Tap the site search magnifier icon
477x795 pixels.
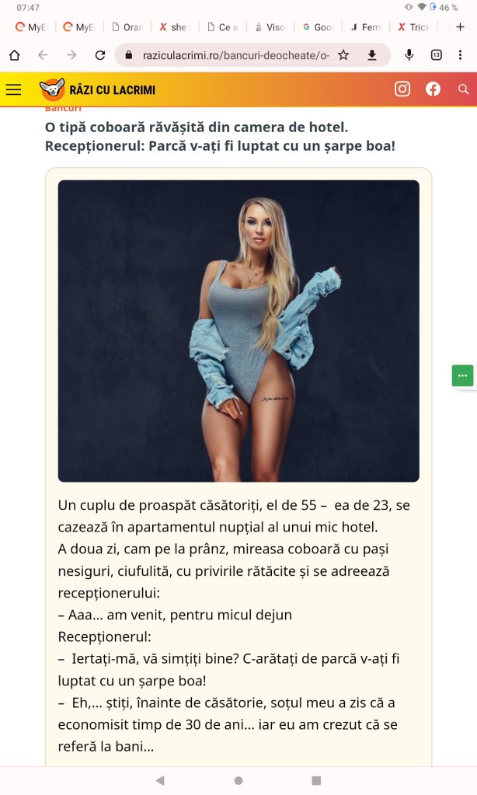click(x=463, y=89)
